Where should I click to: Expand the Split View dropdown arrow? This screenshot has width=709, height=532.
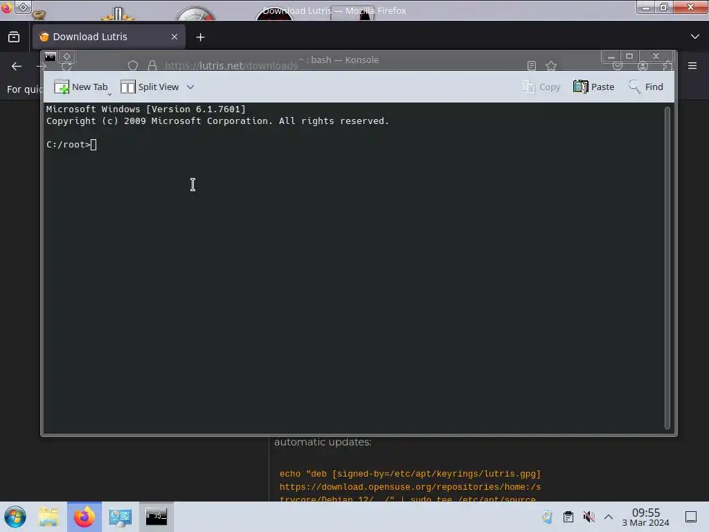(190, 87)
